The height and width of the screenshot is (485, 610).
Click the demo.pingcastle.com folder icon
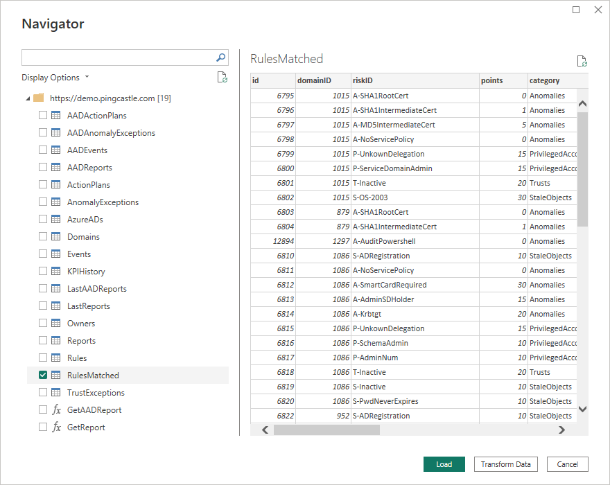[x=39, y=98]
